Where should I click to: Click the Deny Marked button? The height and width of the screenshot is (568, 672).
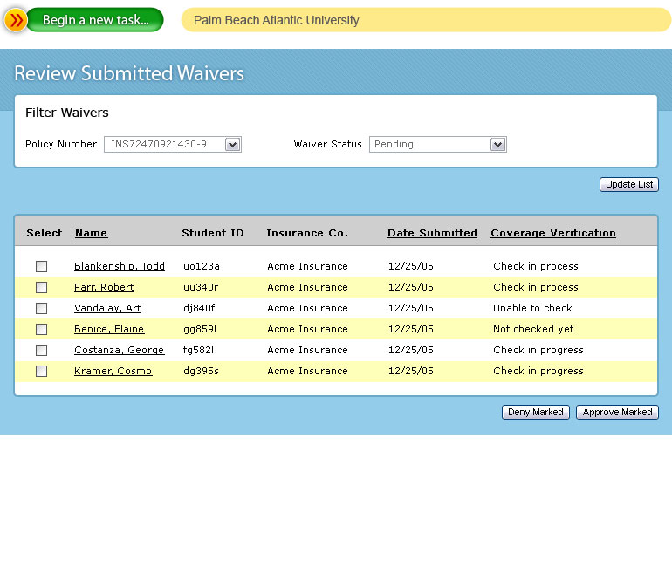(536, 412)
